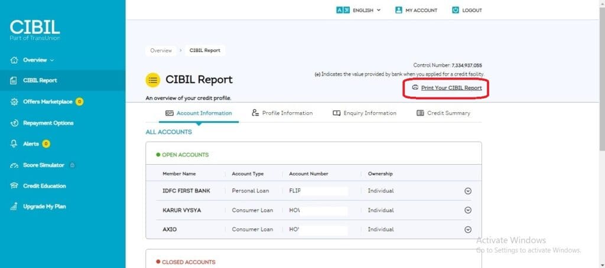Click the Alerts bell icon
The height and width of the screenshot is (268, 605).
[x=14, y=144]
